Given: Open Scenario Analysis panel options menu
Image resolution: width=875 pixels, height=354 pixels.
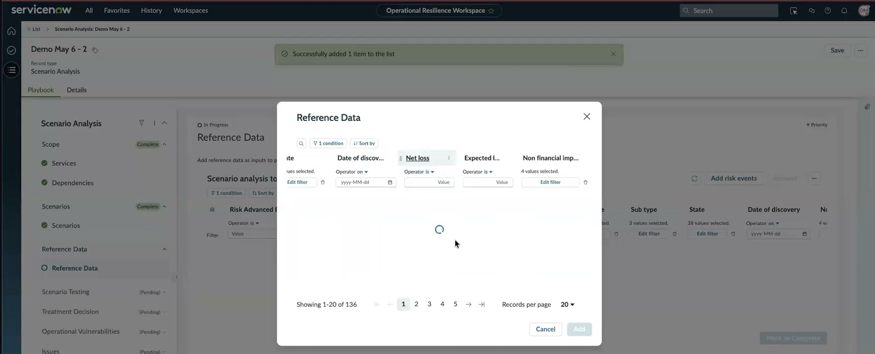Looking at the screenshot, I should point(154,123).
